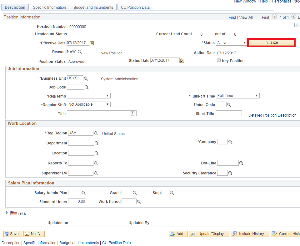Click bottom Specific Information link
This screenshot has width=300, height=246.
40,243
